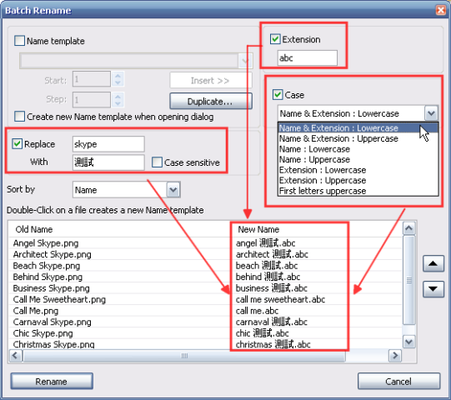The image size is (451, 400).
Task: Click horizontal scrollbar right arrow
Action: tap(395, 356)
